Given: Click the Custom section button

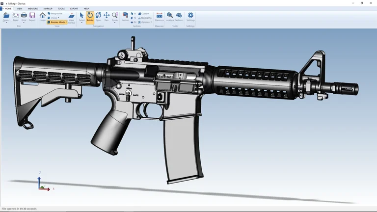Looking at the screenshot, I should (x=145, y=14).
